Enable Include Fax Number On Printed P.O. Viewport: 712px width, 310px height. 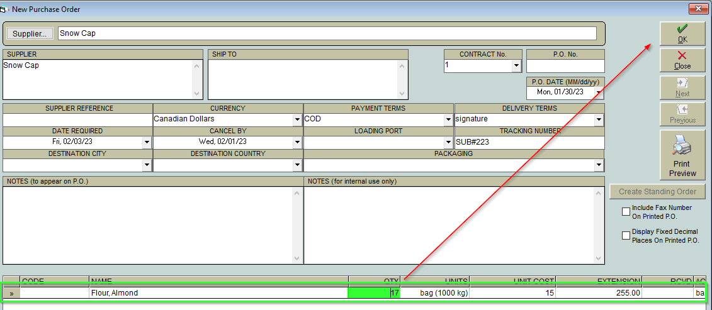[626, 211]
